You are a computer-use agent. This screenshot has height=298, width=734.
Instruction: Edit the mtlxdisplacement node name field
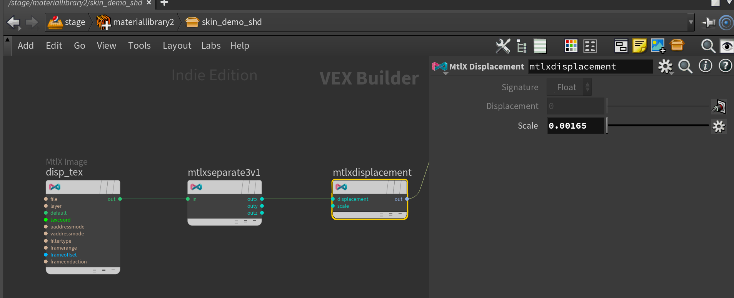591,67
